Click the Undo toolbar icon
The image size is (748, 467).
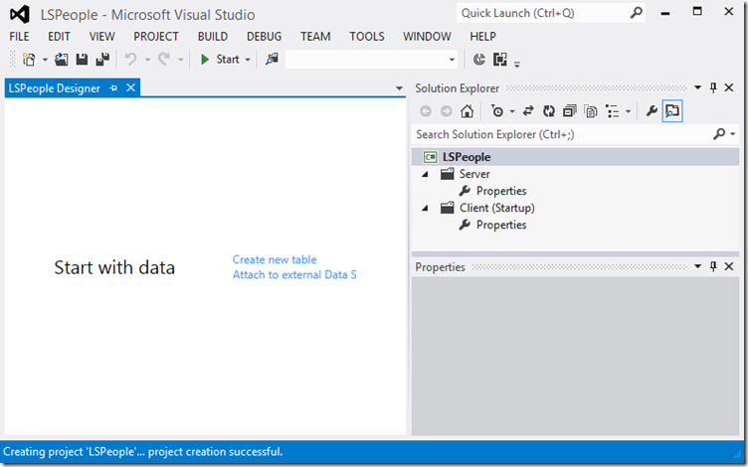130,60
